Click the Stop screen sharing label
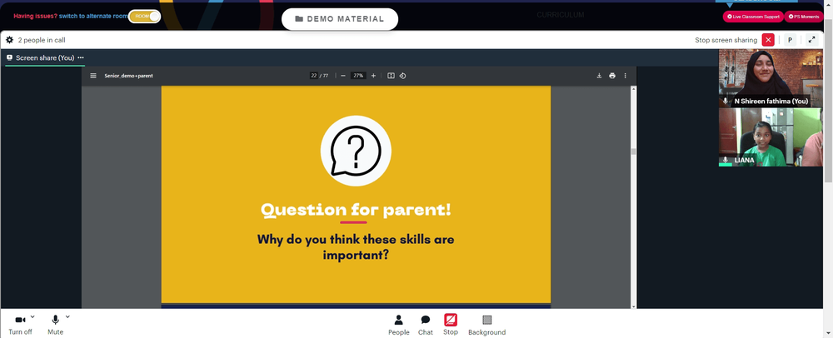The height and width of the screenshot is (338, 833). [x=726, y=40]
